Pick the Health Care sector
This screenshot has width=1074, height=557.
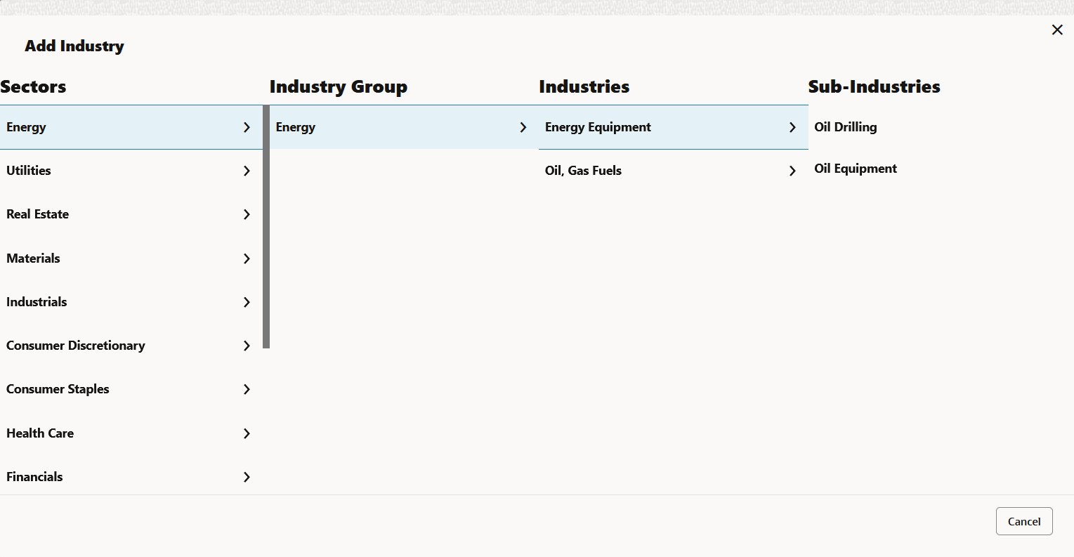[131, 433]
